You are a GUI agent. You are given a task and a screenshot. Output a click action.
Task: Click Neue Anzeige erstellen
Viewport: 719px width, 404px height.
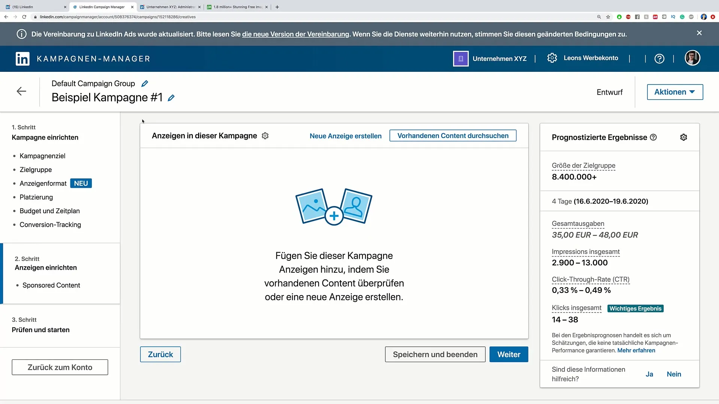tap(345, 136)
